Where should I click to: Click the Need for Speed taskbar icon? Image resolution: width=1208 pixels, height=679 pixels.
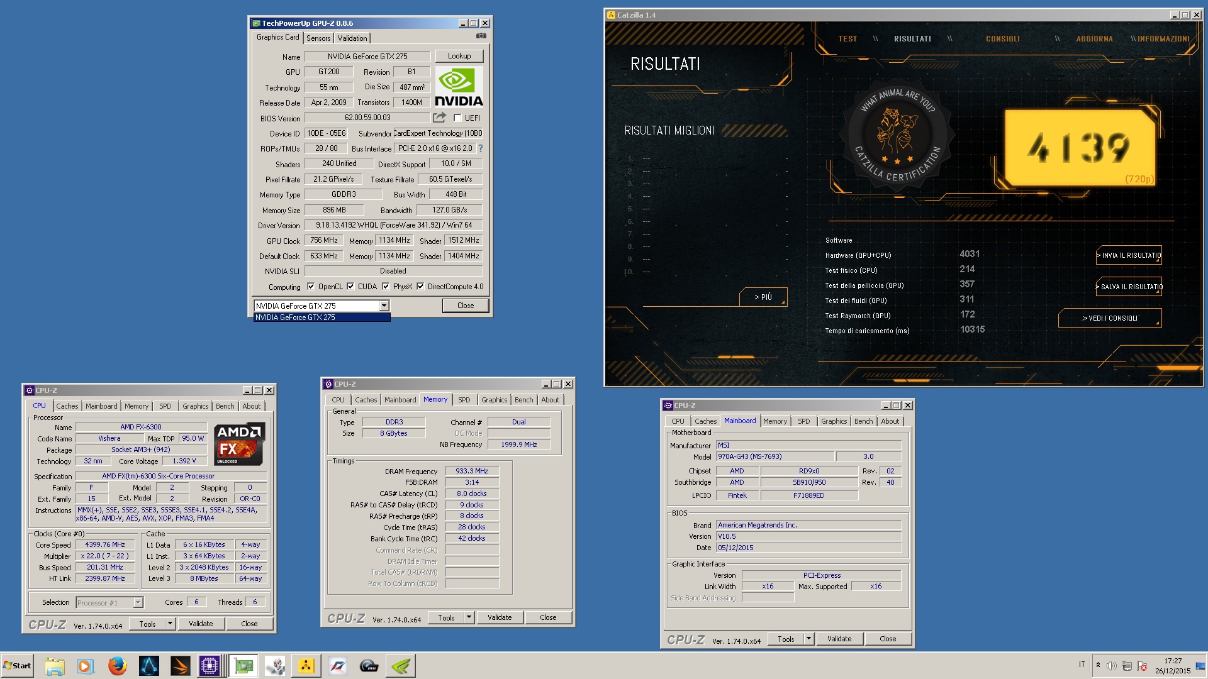(338, 666)
